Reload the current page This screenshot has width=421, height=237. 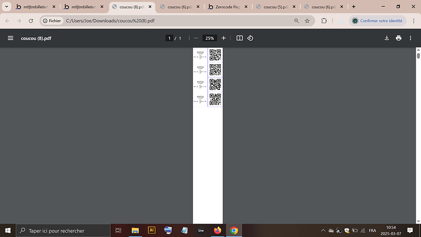click(31, 21)
